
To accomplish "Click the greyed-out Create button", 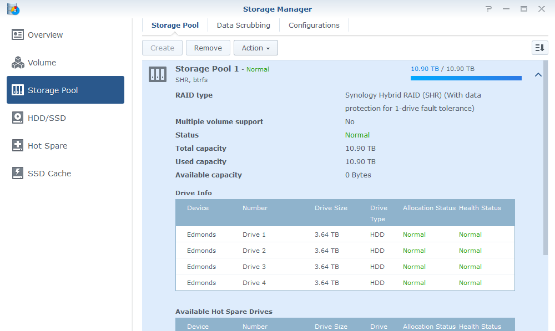I will pos(162,48).
